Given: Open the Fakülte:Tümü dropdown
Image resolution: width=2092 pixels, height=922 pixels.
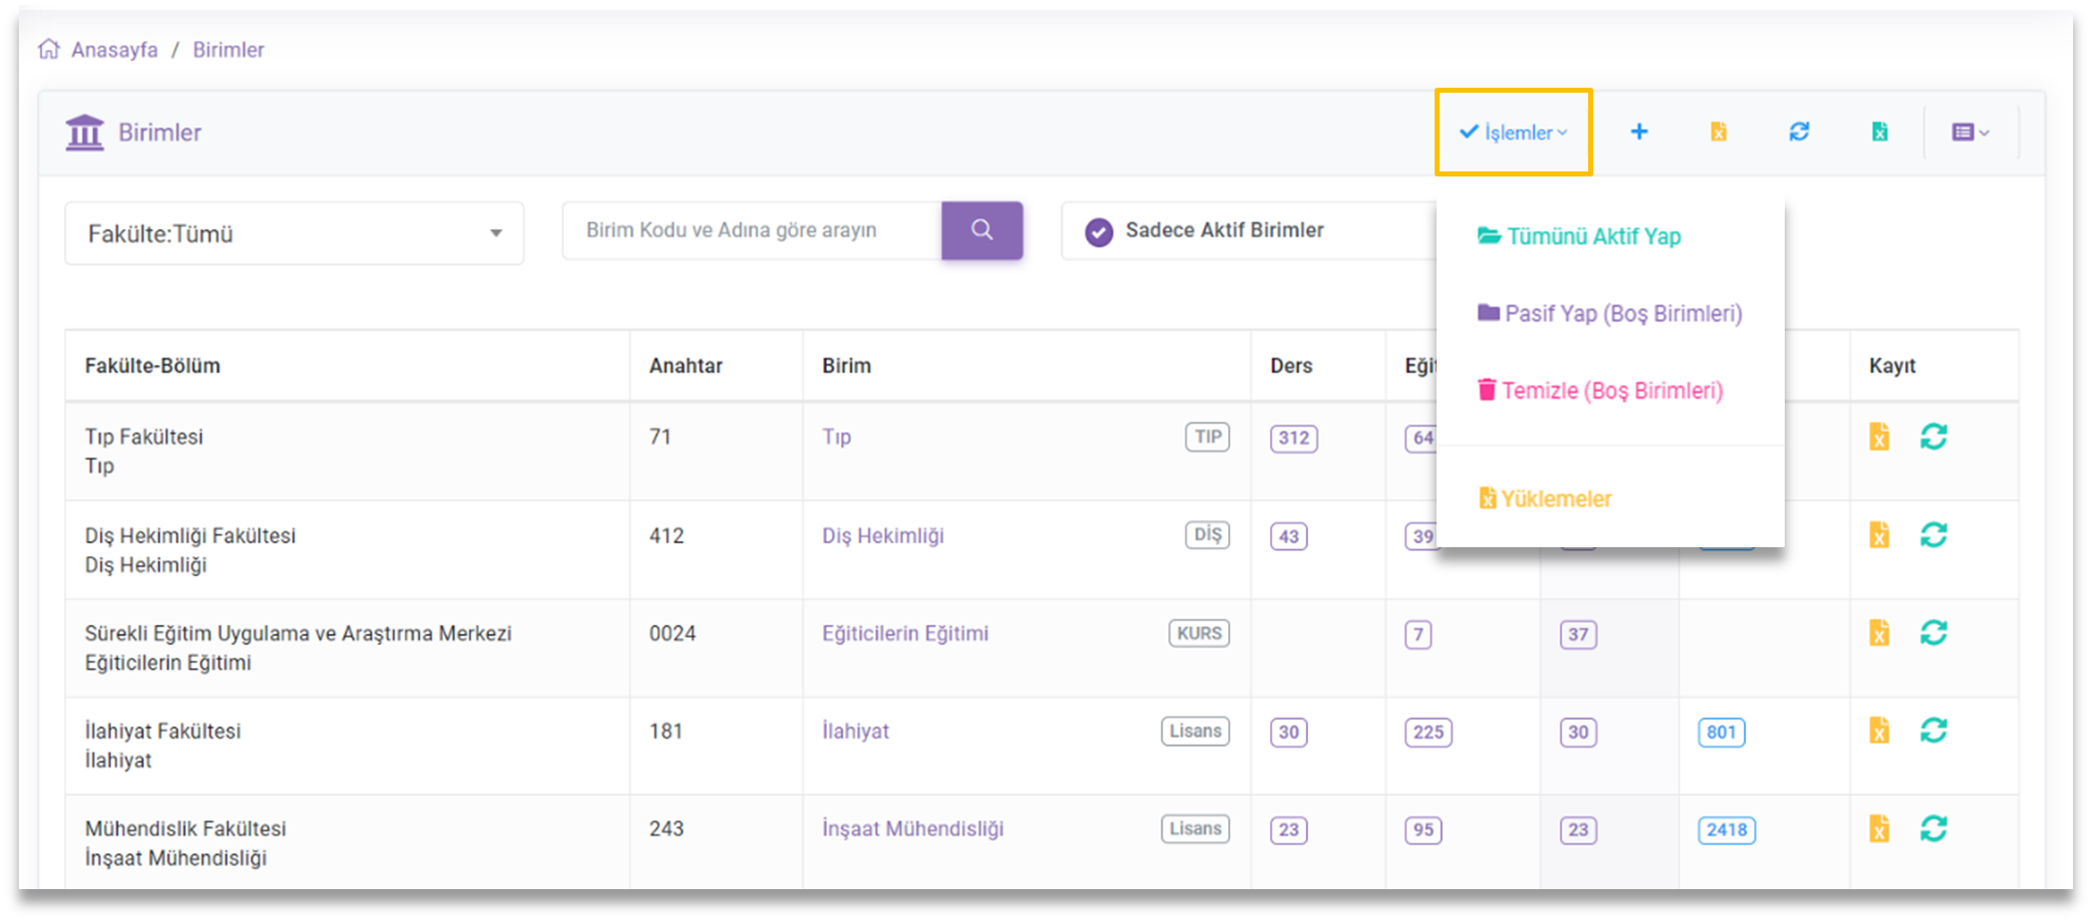Looking at the screenshot, I should (293, 233).
